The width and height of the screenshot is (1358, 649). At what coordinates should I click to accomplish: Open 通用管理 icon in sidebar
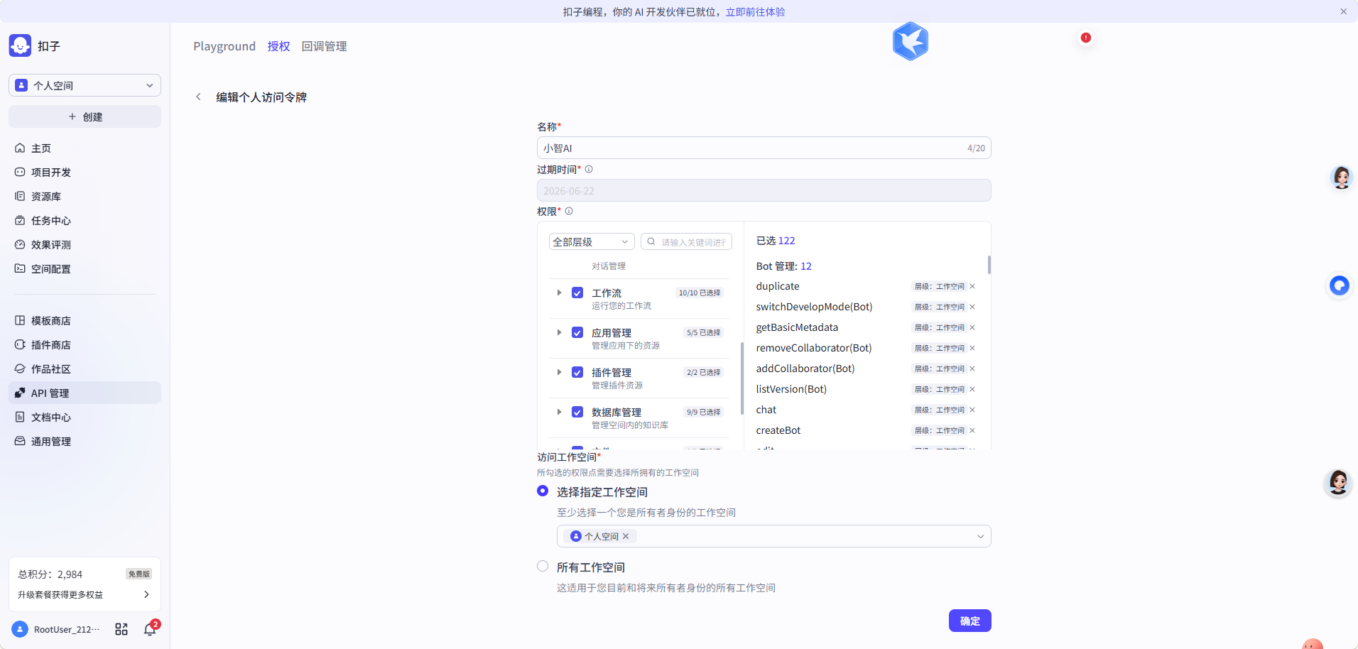coord(20,441)
